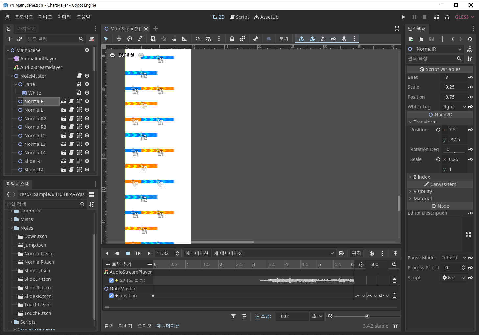Delete the position animation track
Image resolution: width=479 pixels, height=335 pixels.
click(x=395, y=296)
